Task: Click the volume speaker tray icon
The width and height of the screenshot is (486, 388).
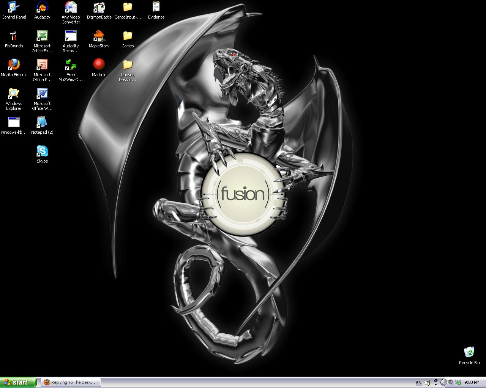Action: tap(451, 382)
